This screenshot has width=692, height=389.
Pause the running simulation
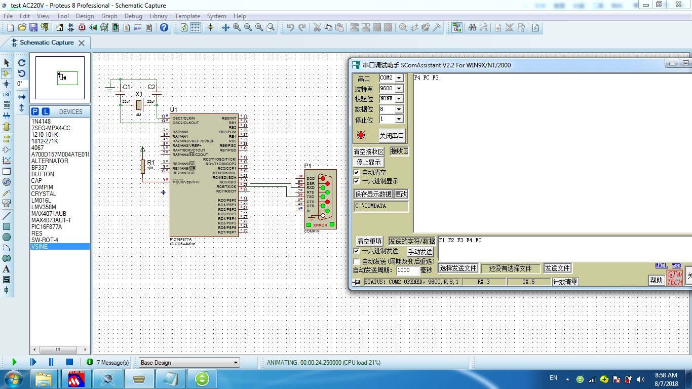[51, 362]
